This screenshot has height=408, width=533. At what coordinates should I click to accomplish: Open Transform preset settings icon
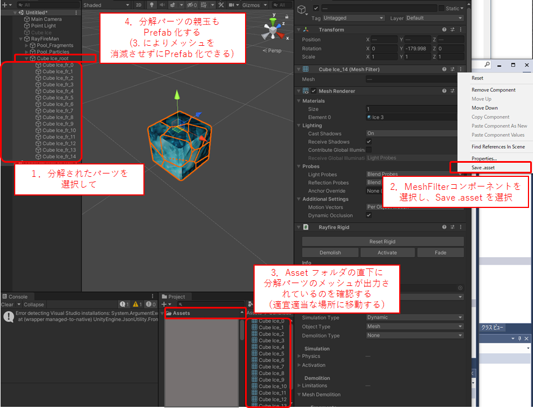[452, 29]
